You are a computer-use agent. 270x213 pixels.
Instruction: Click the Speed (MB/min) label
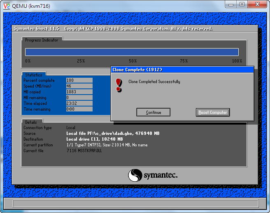[37, 86]
